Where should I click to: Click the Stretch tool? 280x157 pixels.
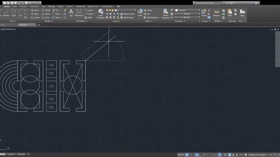coord(35,17)
